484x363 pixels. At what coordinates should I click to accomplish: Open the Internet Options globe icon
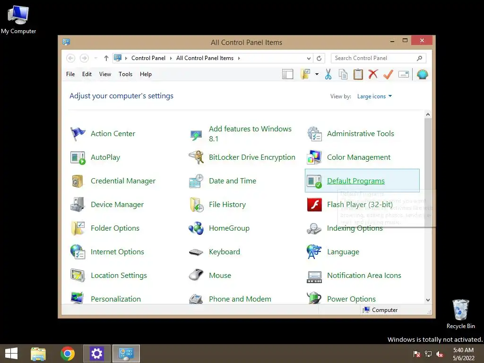click(x=78, y=252)
